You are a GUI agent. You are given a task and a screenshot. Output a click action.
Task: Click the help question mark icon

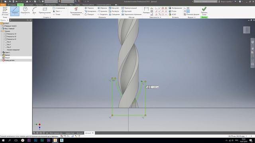pyautogui.click(x=240, y=2)
